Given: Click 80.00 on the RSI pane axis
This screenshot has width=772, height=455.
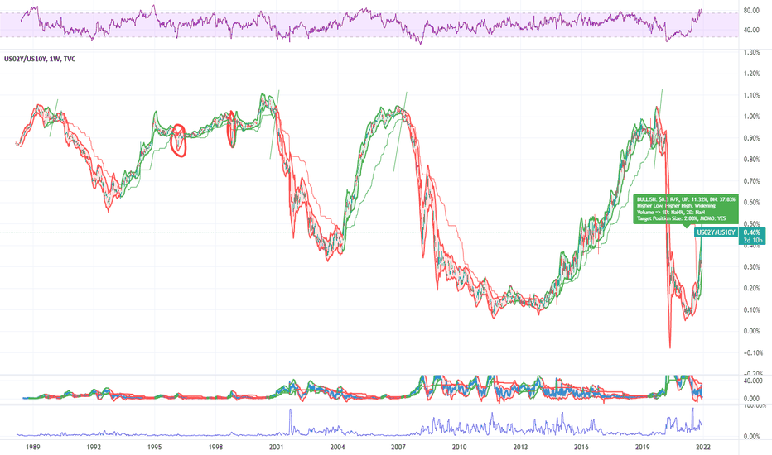Looking at the screenshot, I should click(x=751, y=10).
